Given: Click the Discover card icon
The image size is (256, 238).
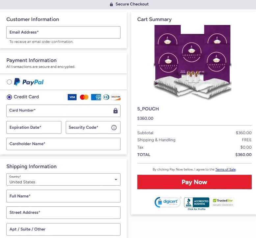Looking at the screenshot, I should [116, 97].
